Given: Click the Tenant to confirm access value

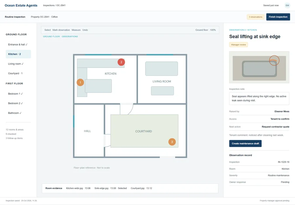Looking at the screenshot, I should (280, 119).
